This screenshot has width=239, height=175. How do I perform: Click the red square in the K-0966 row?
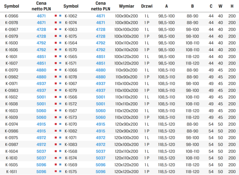(56, 16)
